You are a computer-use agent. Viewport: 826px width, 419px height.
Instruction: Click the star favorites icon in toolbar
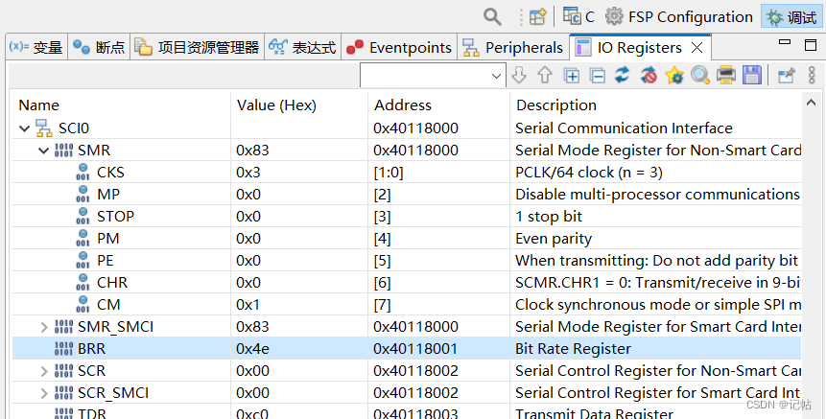674,75
